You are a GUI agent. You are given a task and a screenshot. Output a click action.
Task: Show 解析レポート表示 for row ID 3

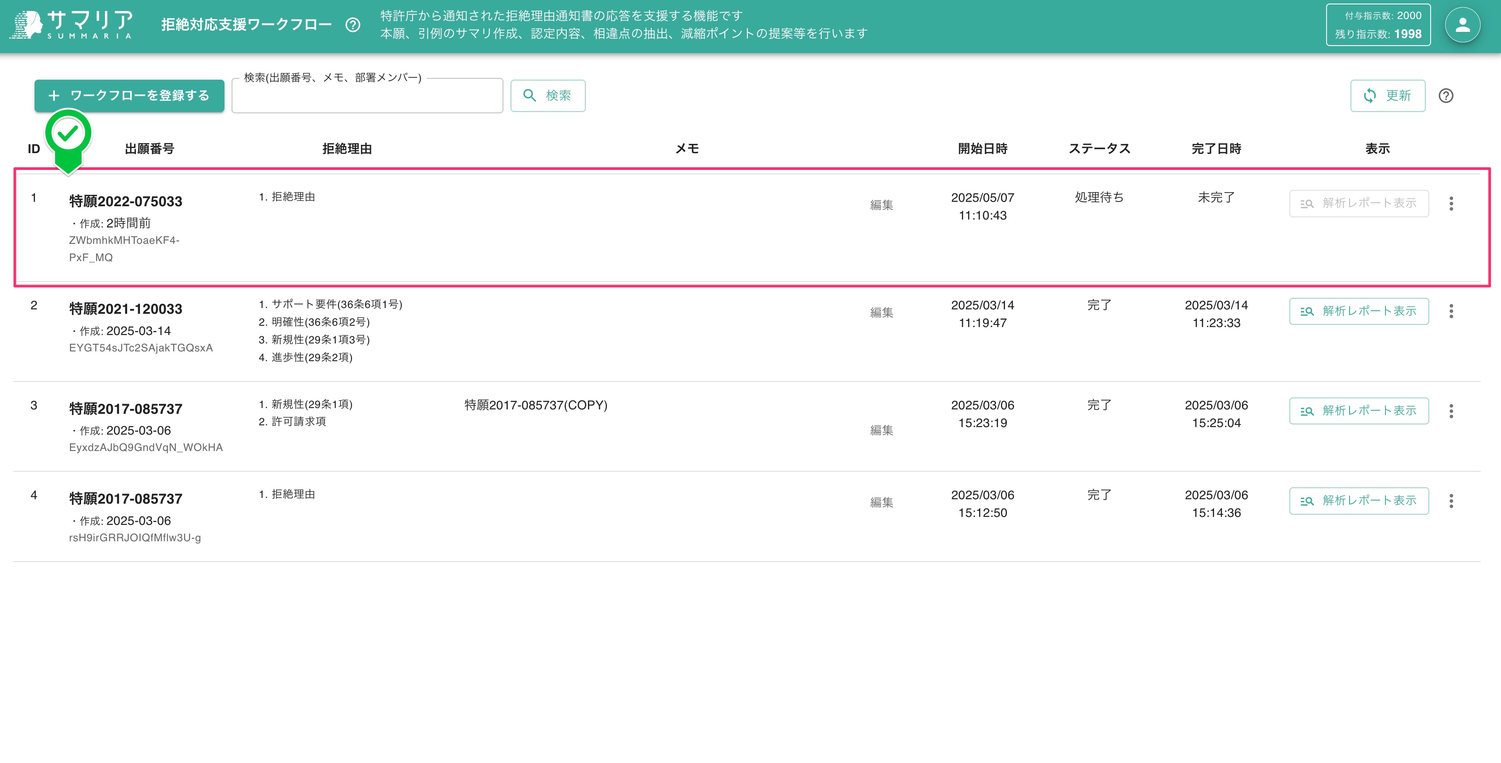(x=1358, y=411)
